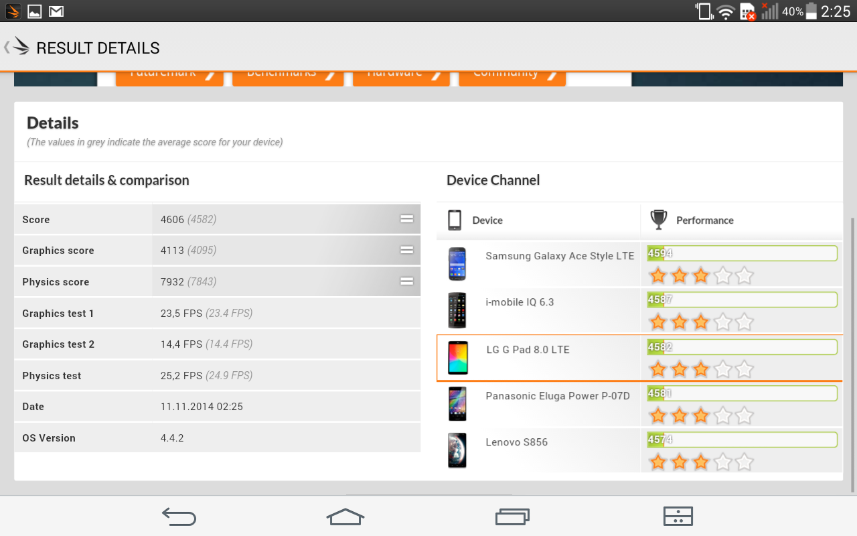
Task: Open the Lenovo S856 device thumbnail
Action: coord(457,450)
